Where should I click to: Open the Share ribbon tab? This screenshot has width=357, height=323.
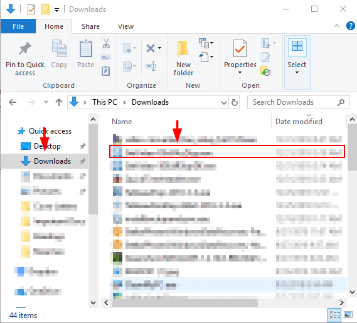[x=90, y=26]
